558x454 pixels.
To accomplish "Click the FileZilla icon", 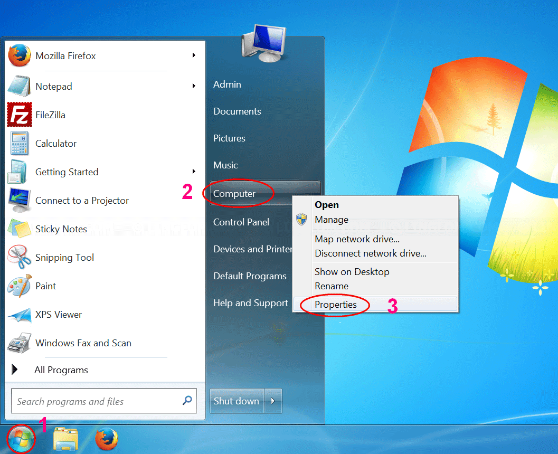I will point(20,115).
